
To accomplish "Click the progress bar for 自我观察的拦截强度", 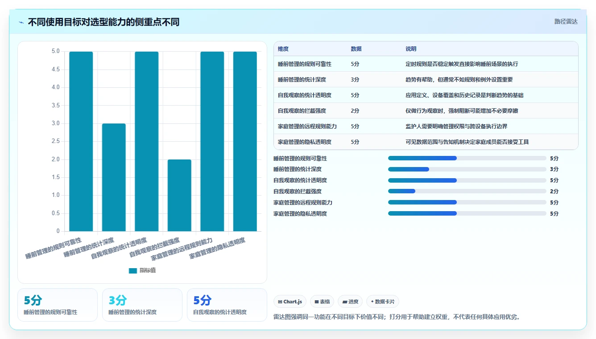I will (467, 192).
